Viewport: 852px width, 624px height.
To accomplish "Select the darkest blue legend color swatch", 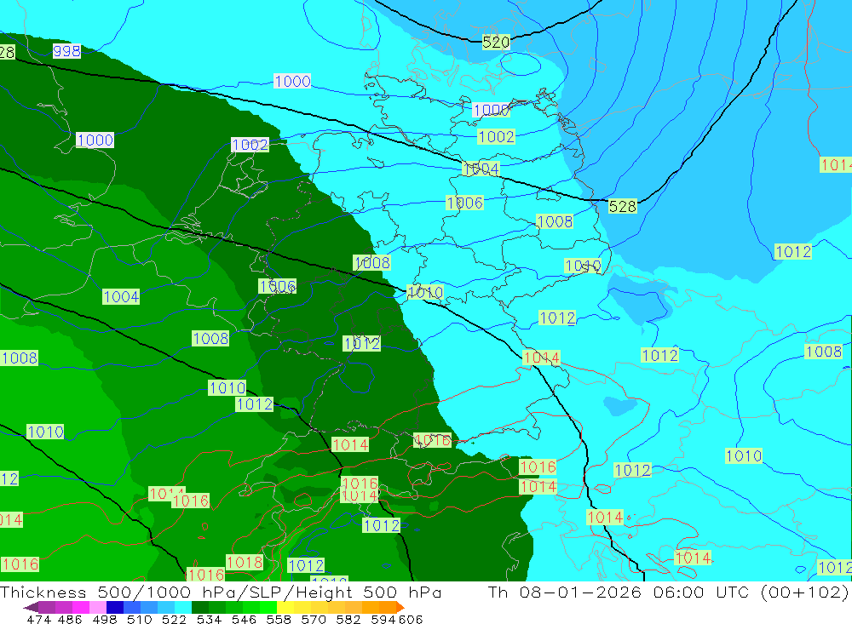I will click(115, 607).
